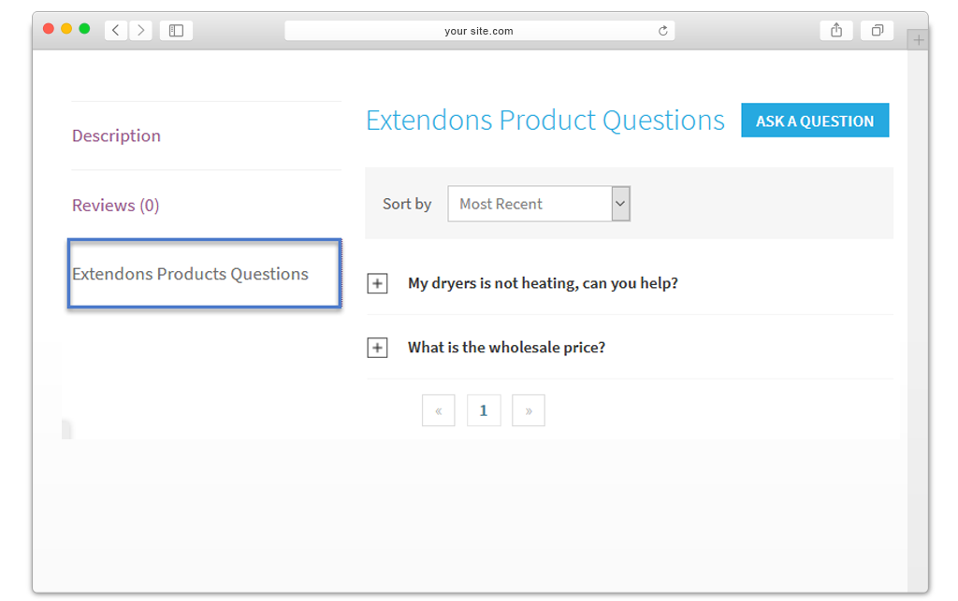Go to next page with » button
This screenshot has height=601, width=958.
coord(529,410)
